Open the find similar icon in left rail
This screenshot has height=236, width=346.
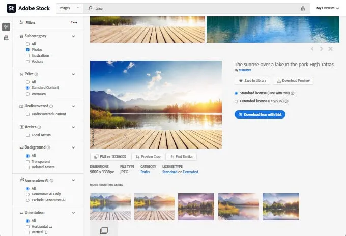pos(6,38)
